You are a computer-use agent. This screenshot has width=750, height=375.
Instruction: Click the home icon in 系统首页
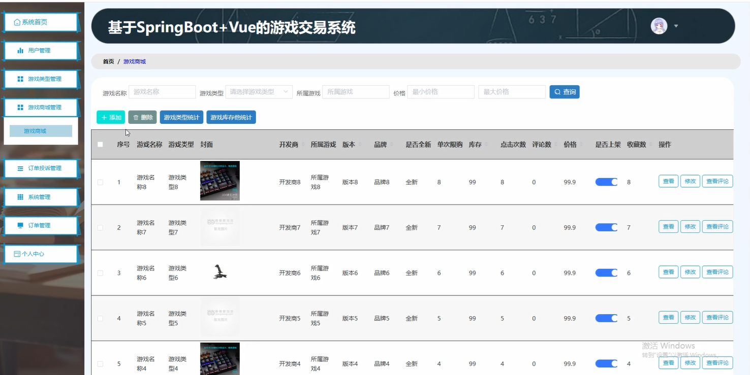[17, 22]
